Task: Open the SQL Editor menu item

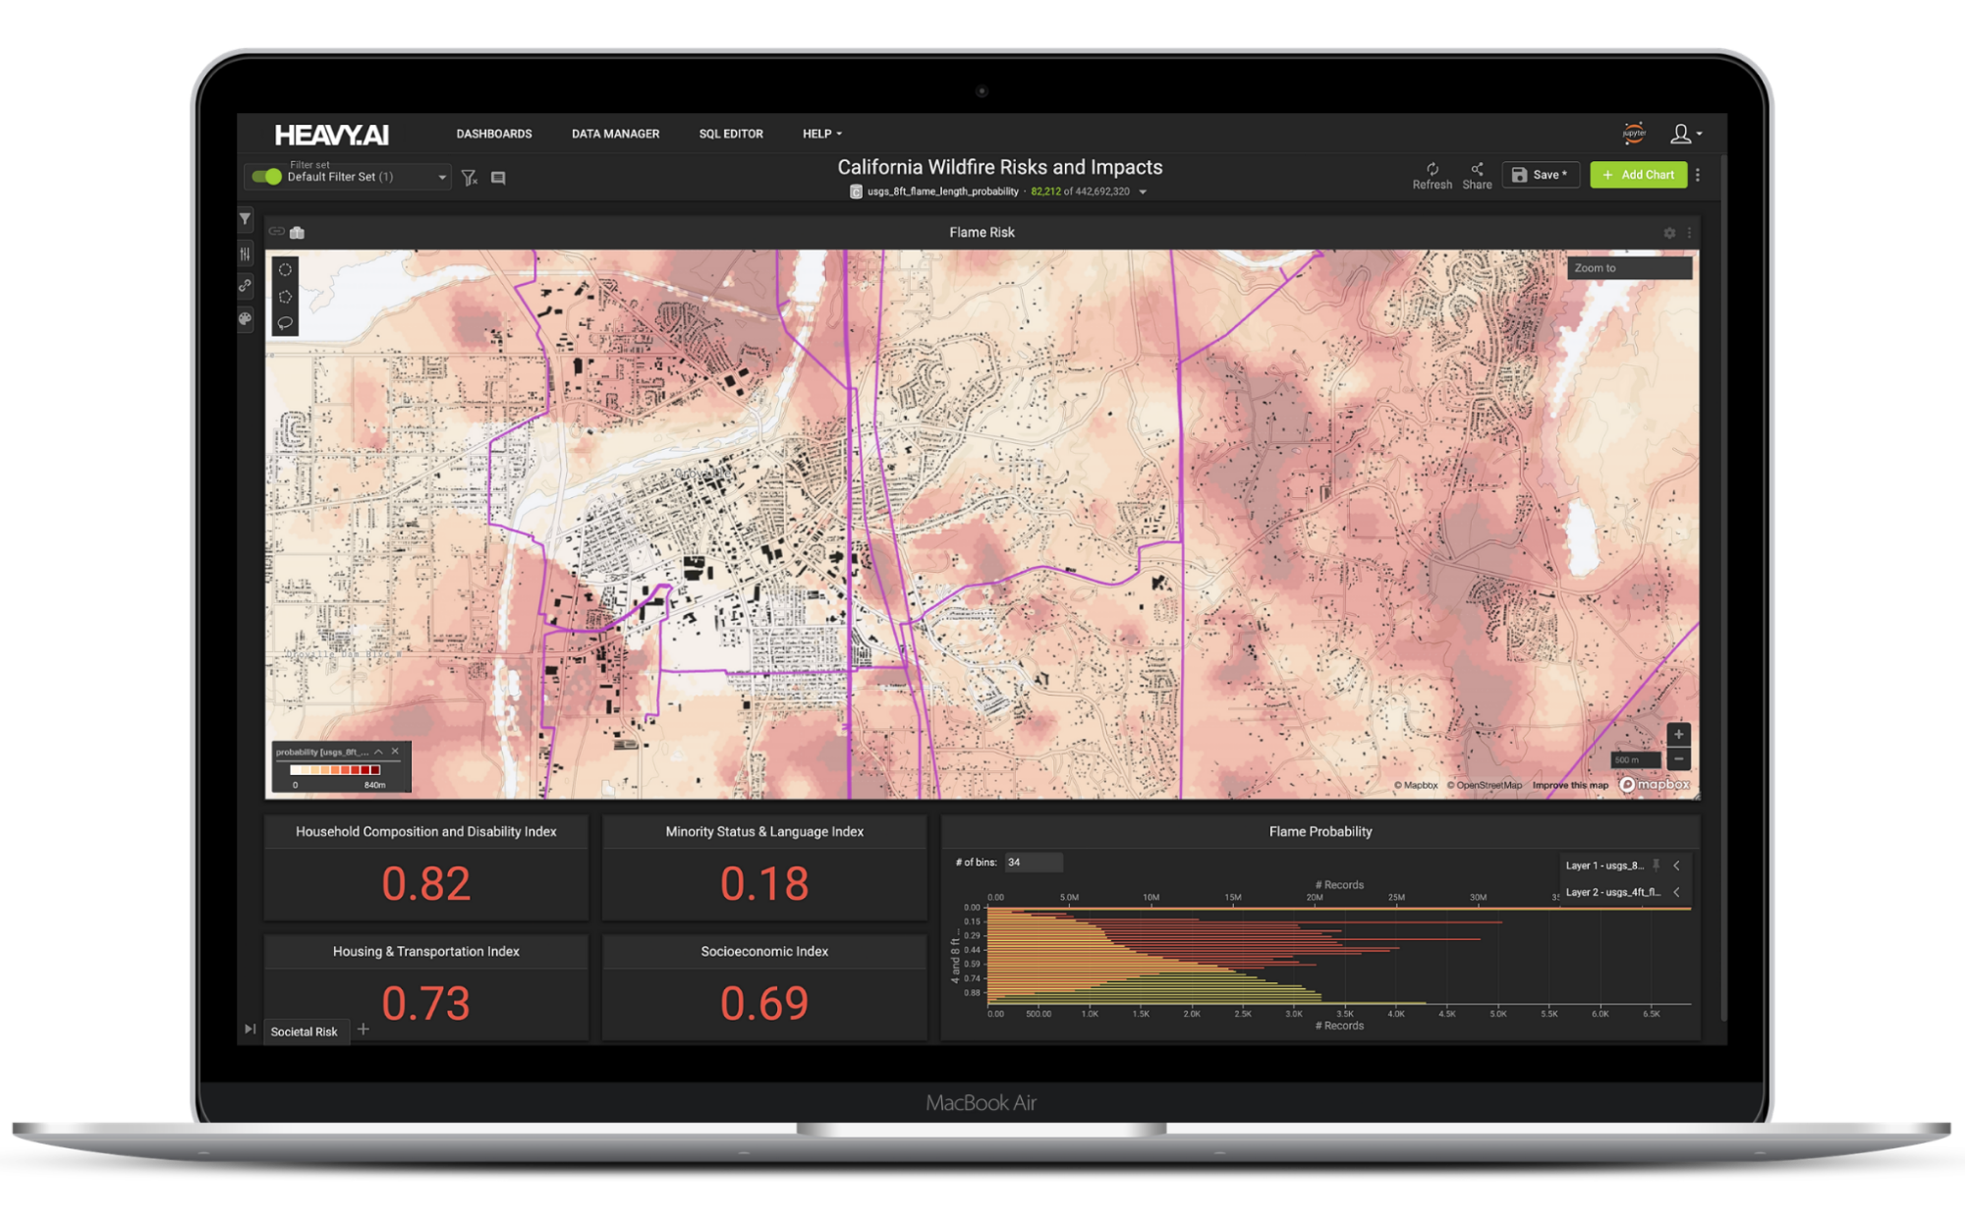Action: tap(731, 134)
